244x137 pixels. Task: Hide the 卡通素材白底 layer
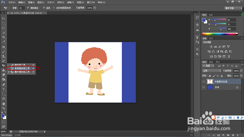[203, 81]
